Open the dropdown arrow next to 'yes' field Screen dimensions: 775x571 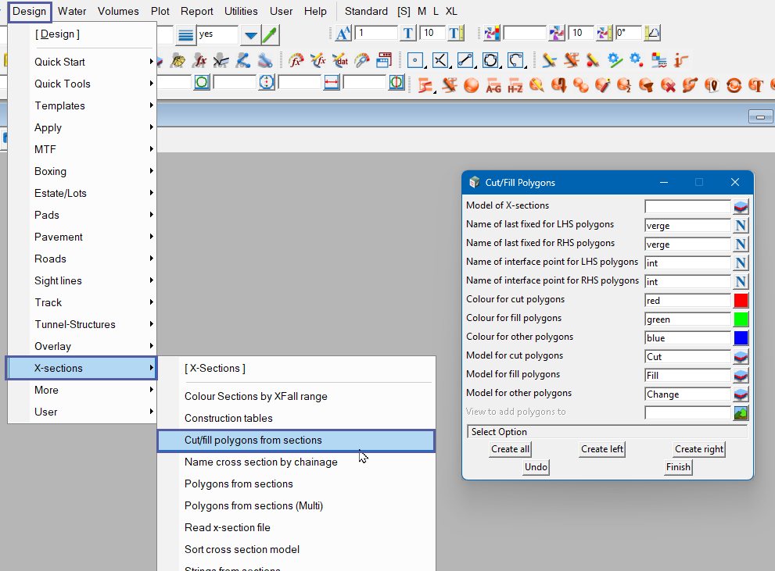point(249,34)
